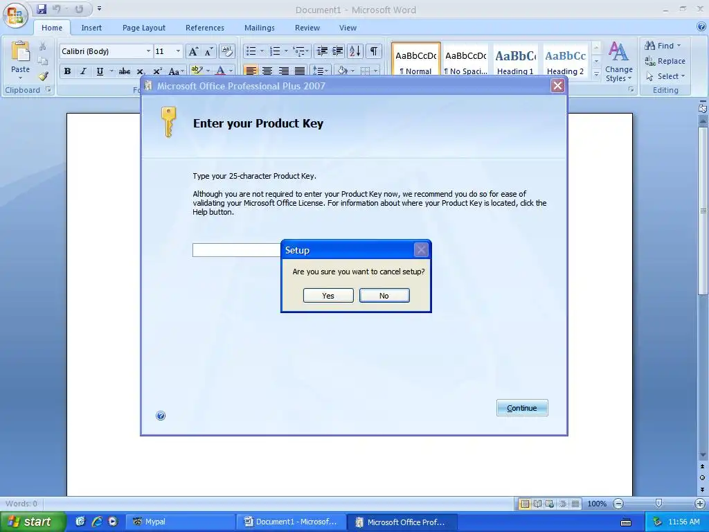Open the Home ribbon tab
Image resolution: width=709 pixels, height=532 pixels.
(52, 28)
